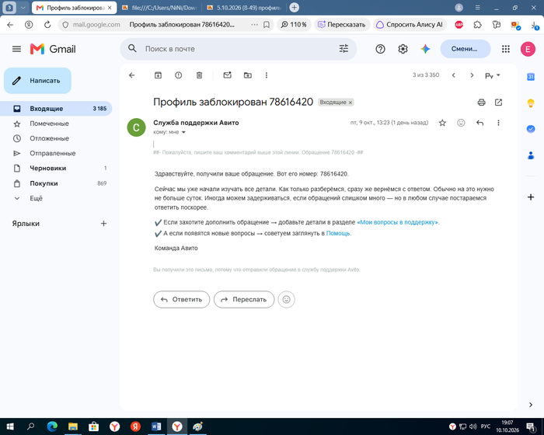This screenshot has height=435, width=544.
Task: Switch to '5.10.2026 (8-49)' browser tab
Action: click(x=244, y=8)
